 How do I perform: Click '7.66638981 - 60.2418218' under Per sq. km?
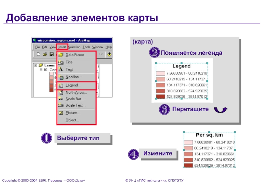coord(214,142)
